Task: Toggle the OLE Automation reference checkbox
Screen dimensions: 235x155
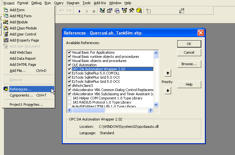Action: pyautogui.click(x=69, y=65)
